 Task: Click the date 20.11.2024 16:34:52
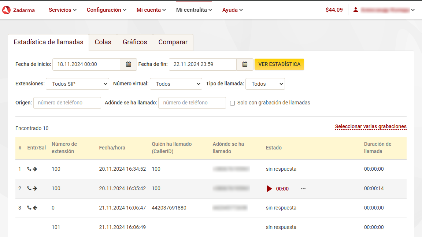click(122, 169)
